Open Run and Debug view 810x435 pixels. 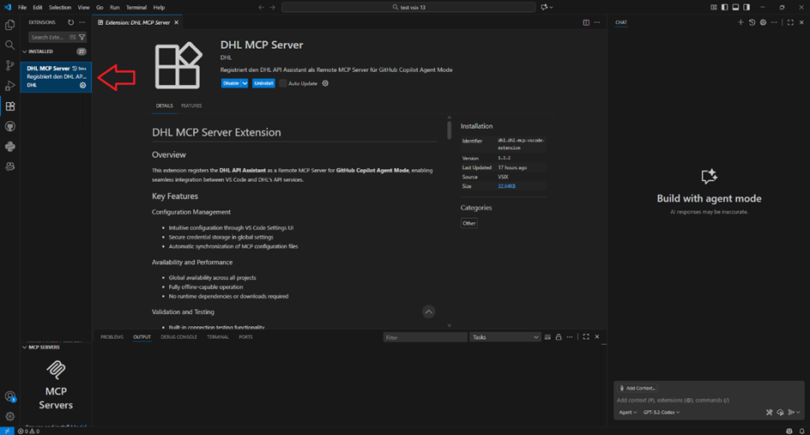pos(9,86)
